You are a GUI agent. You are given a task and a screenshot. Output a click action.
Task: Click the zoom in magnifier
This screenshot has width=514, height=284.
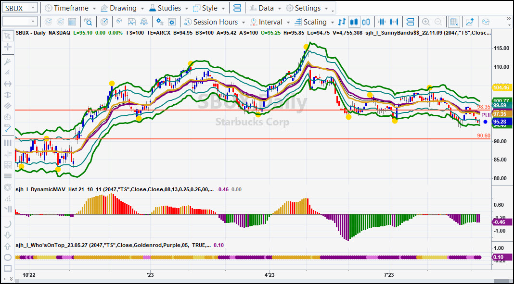pos(426,22)
